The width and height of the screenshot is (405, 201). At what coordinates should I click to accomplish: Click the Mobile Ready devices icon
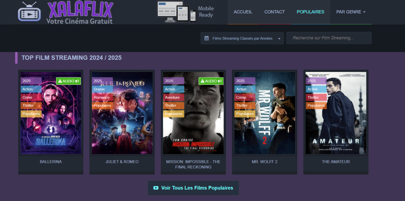tap(176, 12)
